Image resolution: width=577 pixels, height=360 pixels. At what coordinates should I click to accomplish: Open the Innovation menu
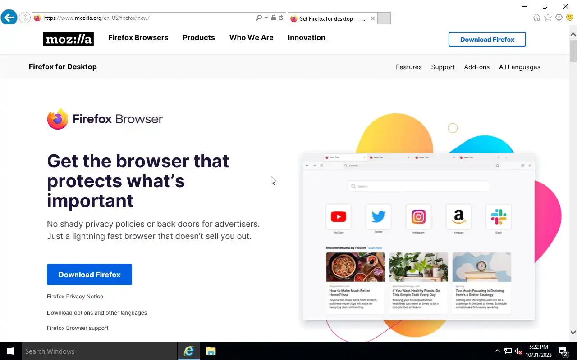click(x=307, y=38)
